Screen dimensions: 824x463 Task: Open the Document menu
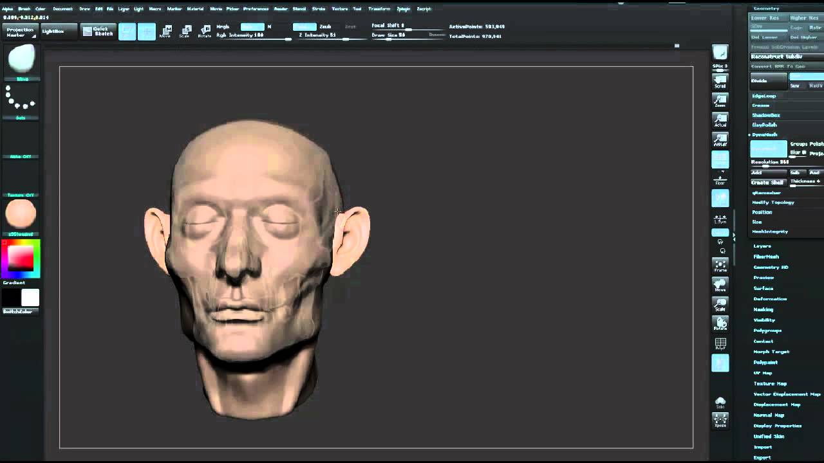coord(62,9)
